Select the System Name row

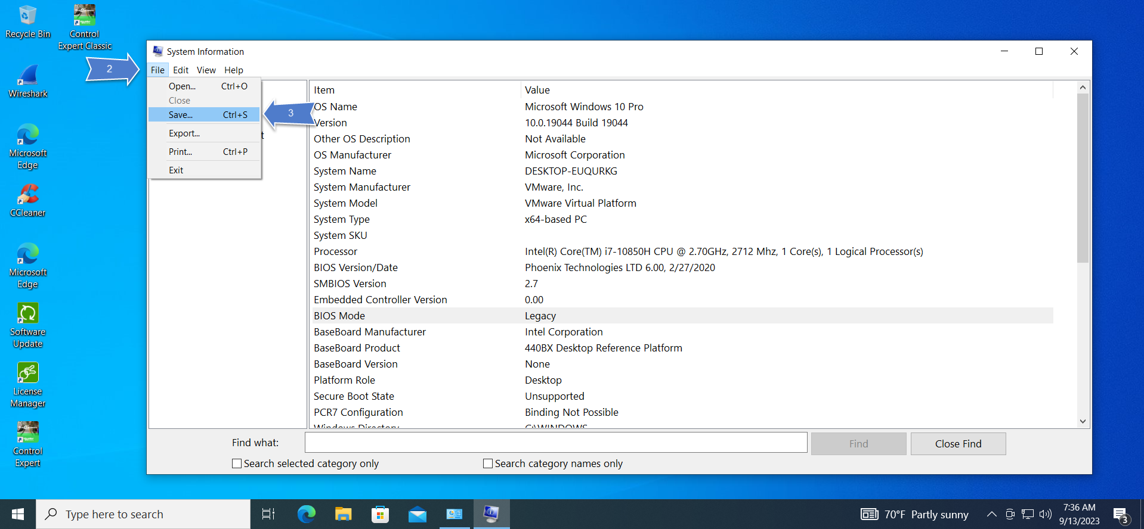(682, 171)
